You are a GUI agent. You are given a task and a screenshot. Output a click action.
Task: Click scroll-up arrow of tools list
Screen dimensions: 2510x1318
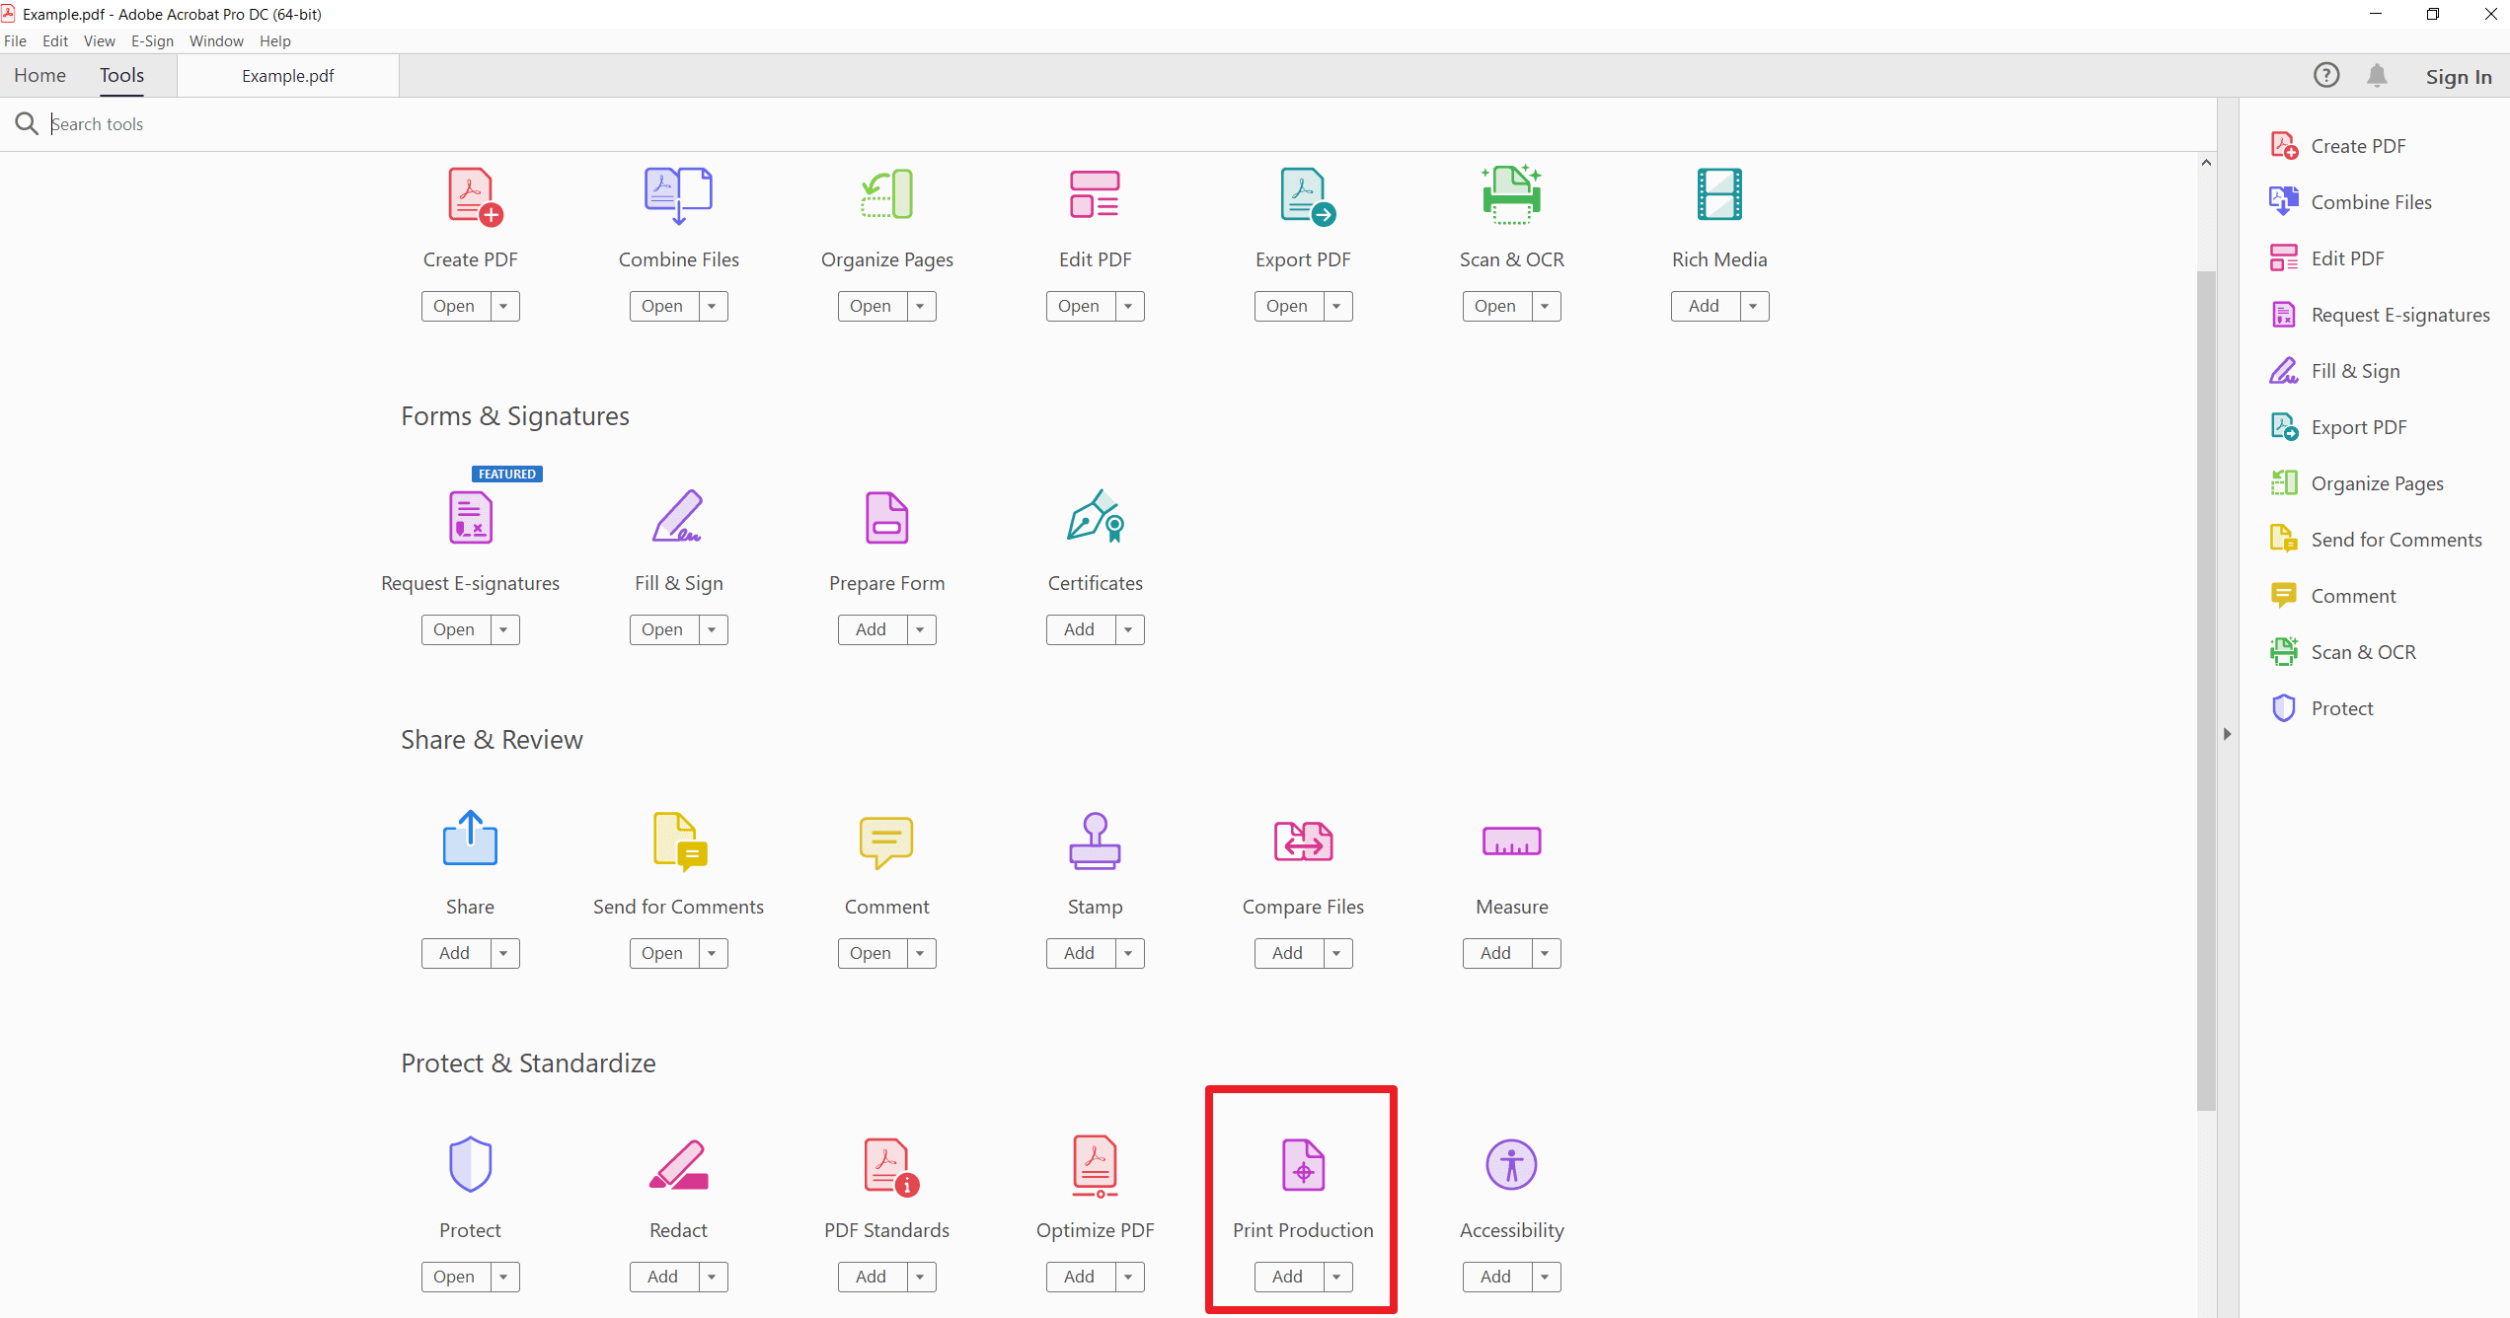pyautogui.click(x=2206, y=163)
